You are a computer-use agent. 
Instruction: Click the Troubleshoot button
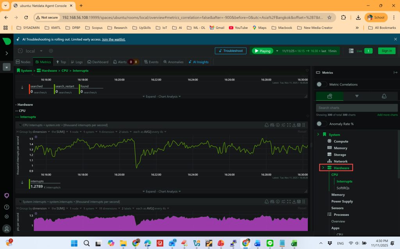point(230,51)
